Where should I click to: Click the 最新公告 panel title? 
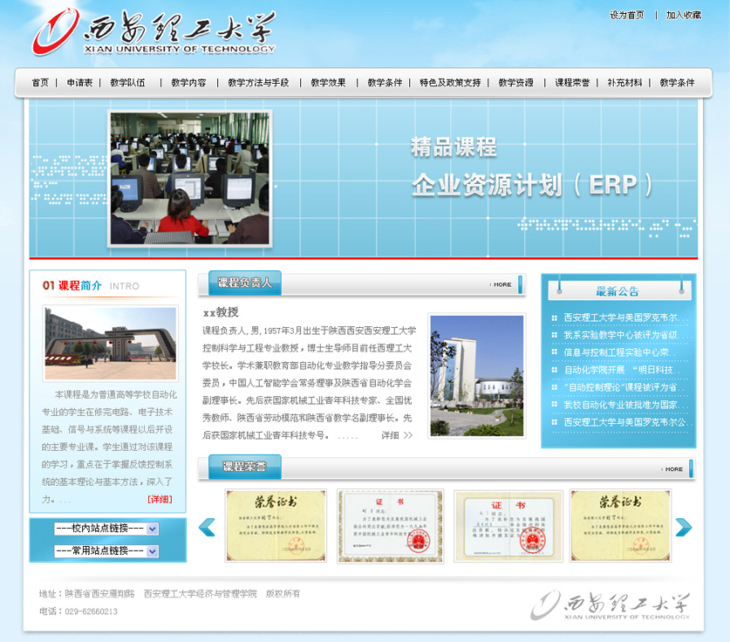click(x=617, y=291)
